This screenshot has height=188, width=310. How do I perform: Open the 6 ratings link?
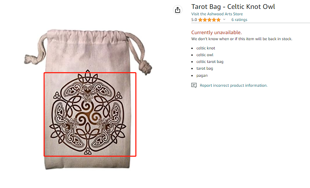pos(239,20)
